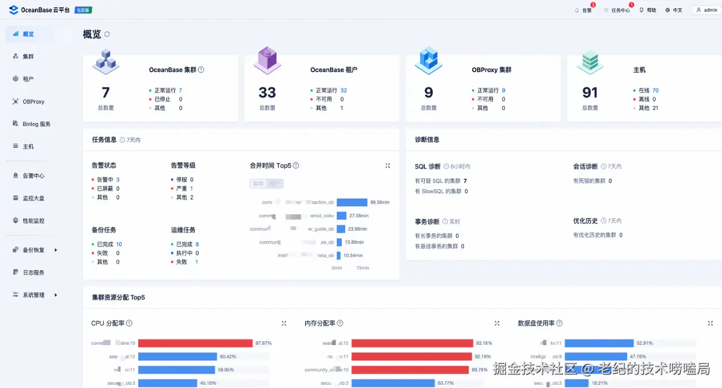Click the 租户 sidebar icon
Screen dimensions: 722x388
click(x=16, y=79)
